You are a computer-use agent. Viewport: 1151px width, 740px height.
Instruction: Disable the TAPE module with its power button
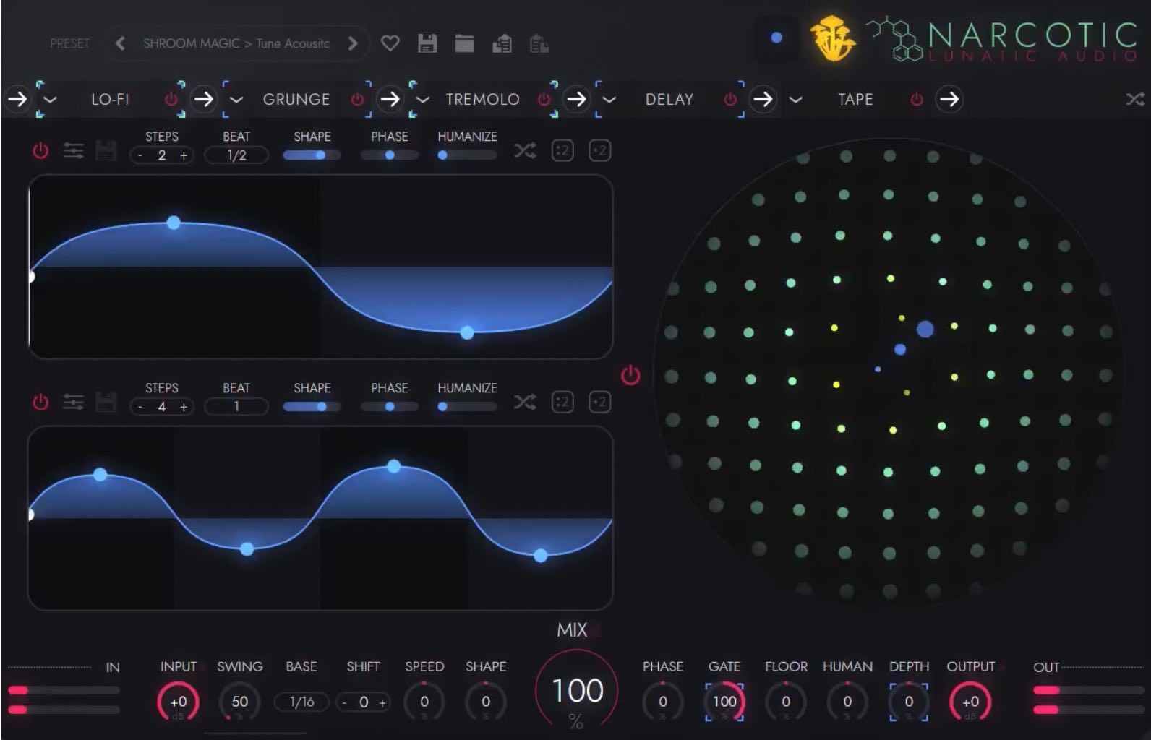(x=916, y=100)
